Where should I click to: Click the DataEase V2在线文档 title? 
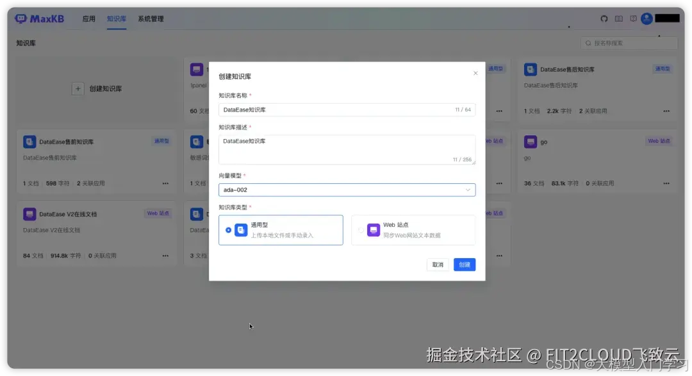click(67, 214)
